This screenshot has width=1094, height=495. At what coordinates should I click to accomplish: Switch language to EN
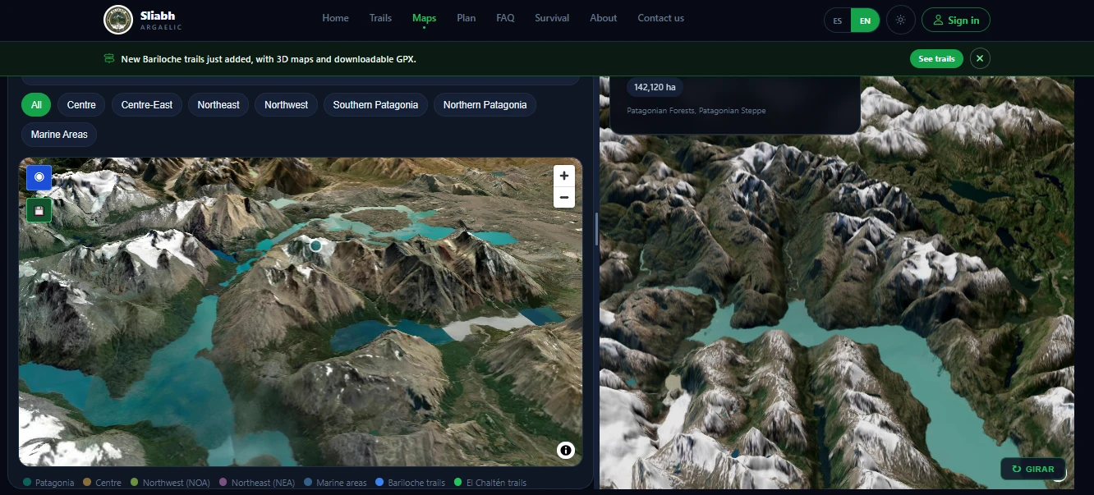865,21
